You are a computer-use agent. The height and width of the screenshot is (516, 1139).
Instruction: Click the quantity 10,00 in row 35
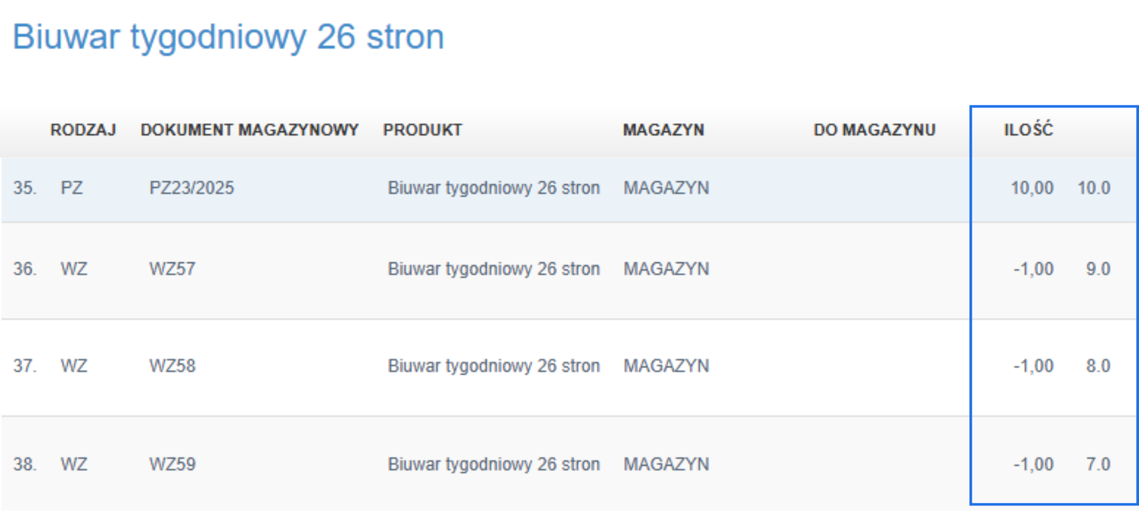(x=1033, y=188)
